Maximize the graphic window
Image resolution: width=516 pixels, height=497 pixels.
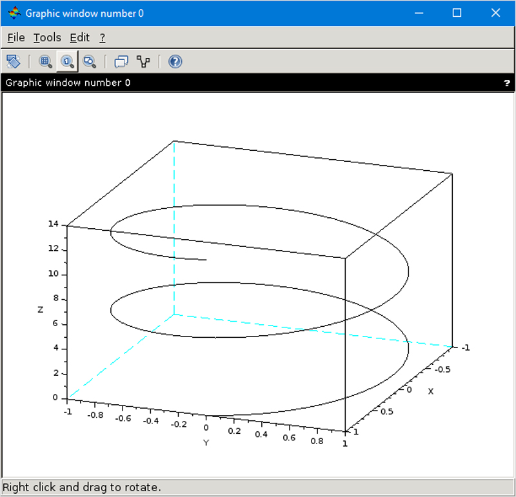[457, 13]
